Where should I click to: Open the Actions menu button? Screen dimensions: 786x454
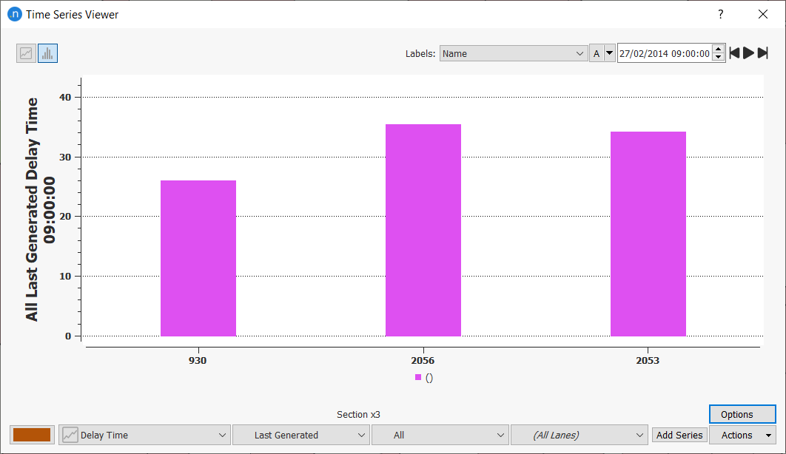(742, 435)
